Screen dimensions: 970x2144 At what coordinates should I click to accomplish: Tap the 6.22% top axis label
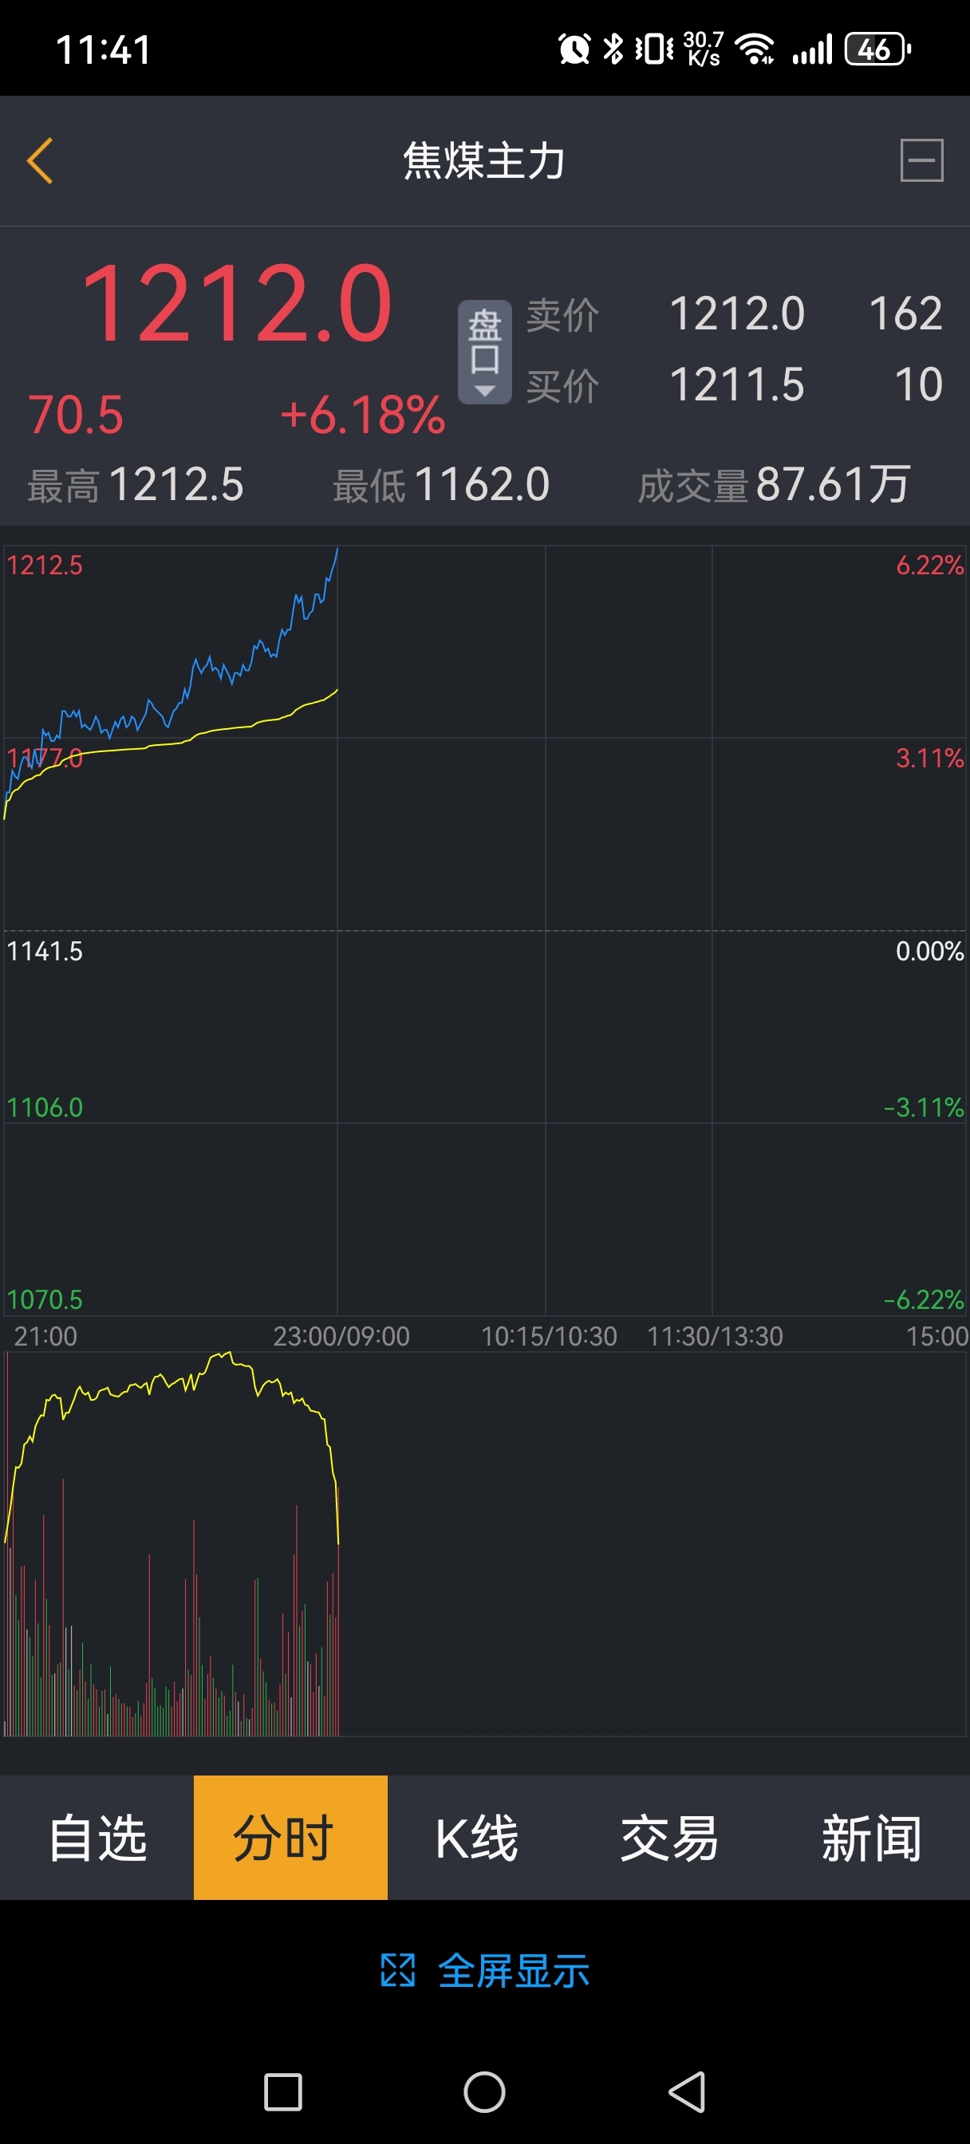click(929, 566)
